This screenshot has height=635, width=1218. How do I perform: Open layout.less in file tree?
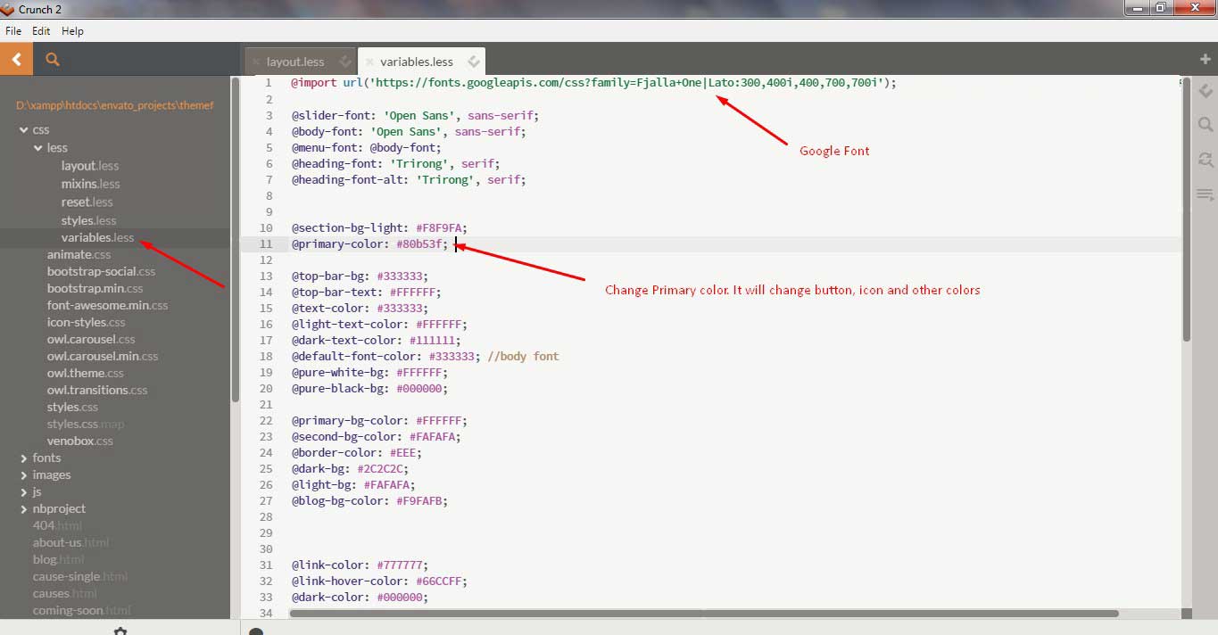(x=90, y=166)
